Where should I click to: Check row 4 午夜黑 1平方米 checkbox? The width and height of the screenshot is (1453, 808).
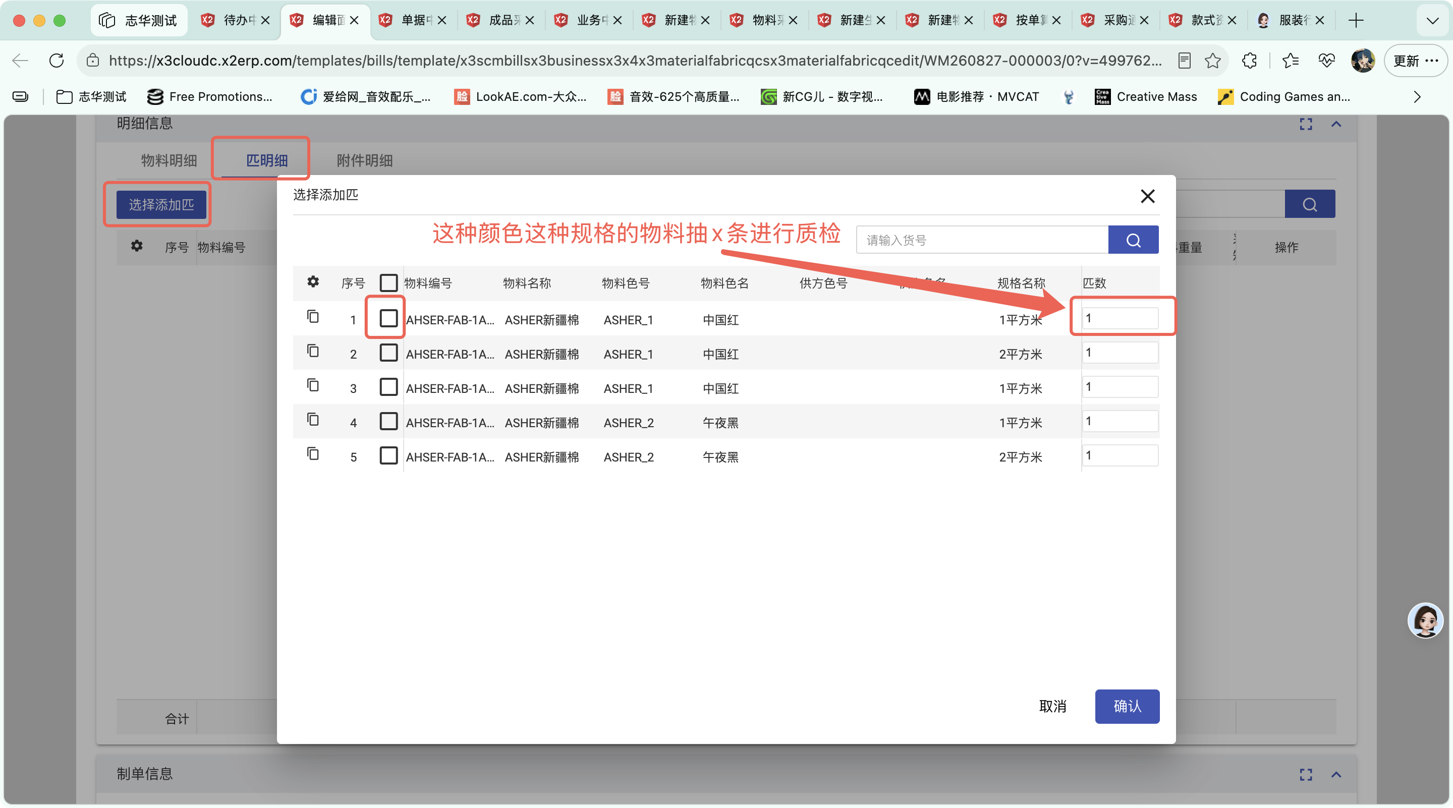(388, 422)
